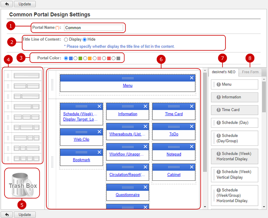Select the three equal columns layout icon
The height and width of the screenshot is (218, 268).
click(26, 117)
